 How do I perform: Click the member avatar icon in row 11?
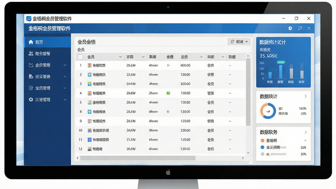[90, 140]
